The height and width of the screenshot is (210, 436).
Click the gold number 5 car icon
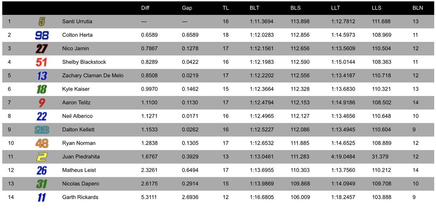(42, 22)
